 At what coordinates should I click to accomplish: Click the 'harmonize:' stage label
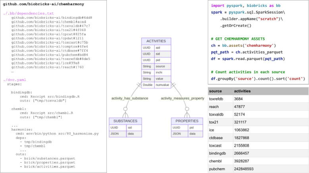pos(22,129)
